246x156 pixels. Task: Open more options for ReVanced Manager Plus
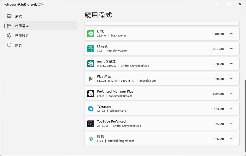click(231, 94)
